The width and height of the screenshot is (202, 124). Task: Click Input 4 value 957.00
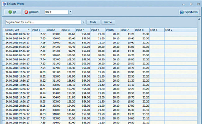(86, 34)
